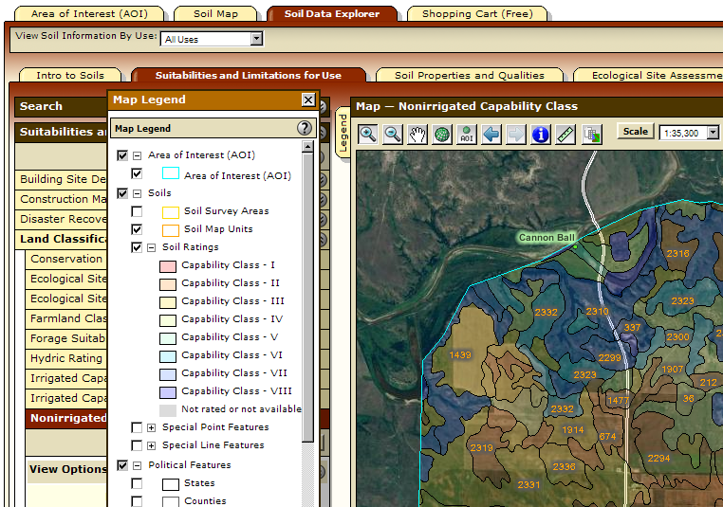This screenshot has height=507, width=723.
Task: Select the measure distance ruler tool
Action: click(x=565, y=135)
